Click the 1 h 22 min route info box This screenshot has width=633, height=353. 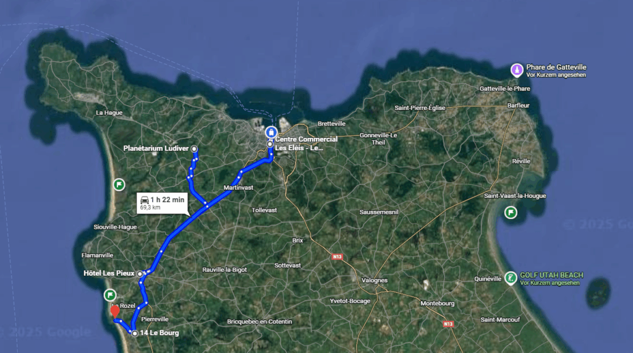(163, 203)
